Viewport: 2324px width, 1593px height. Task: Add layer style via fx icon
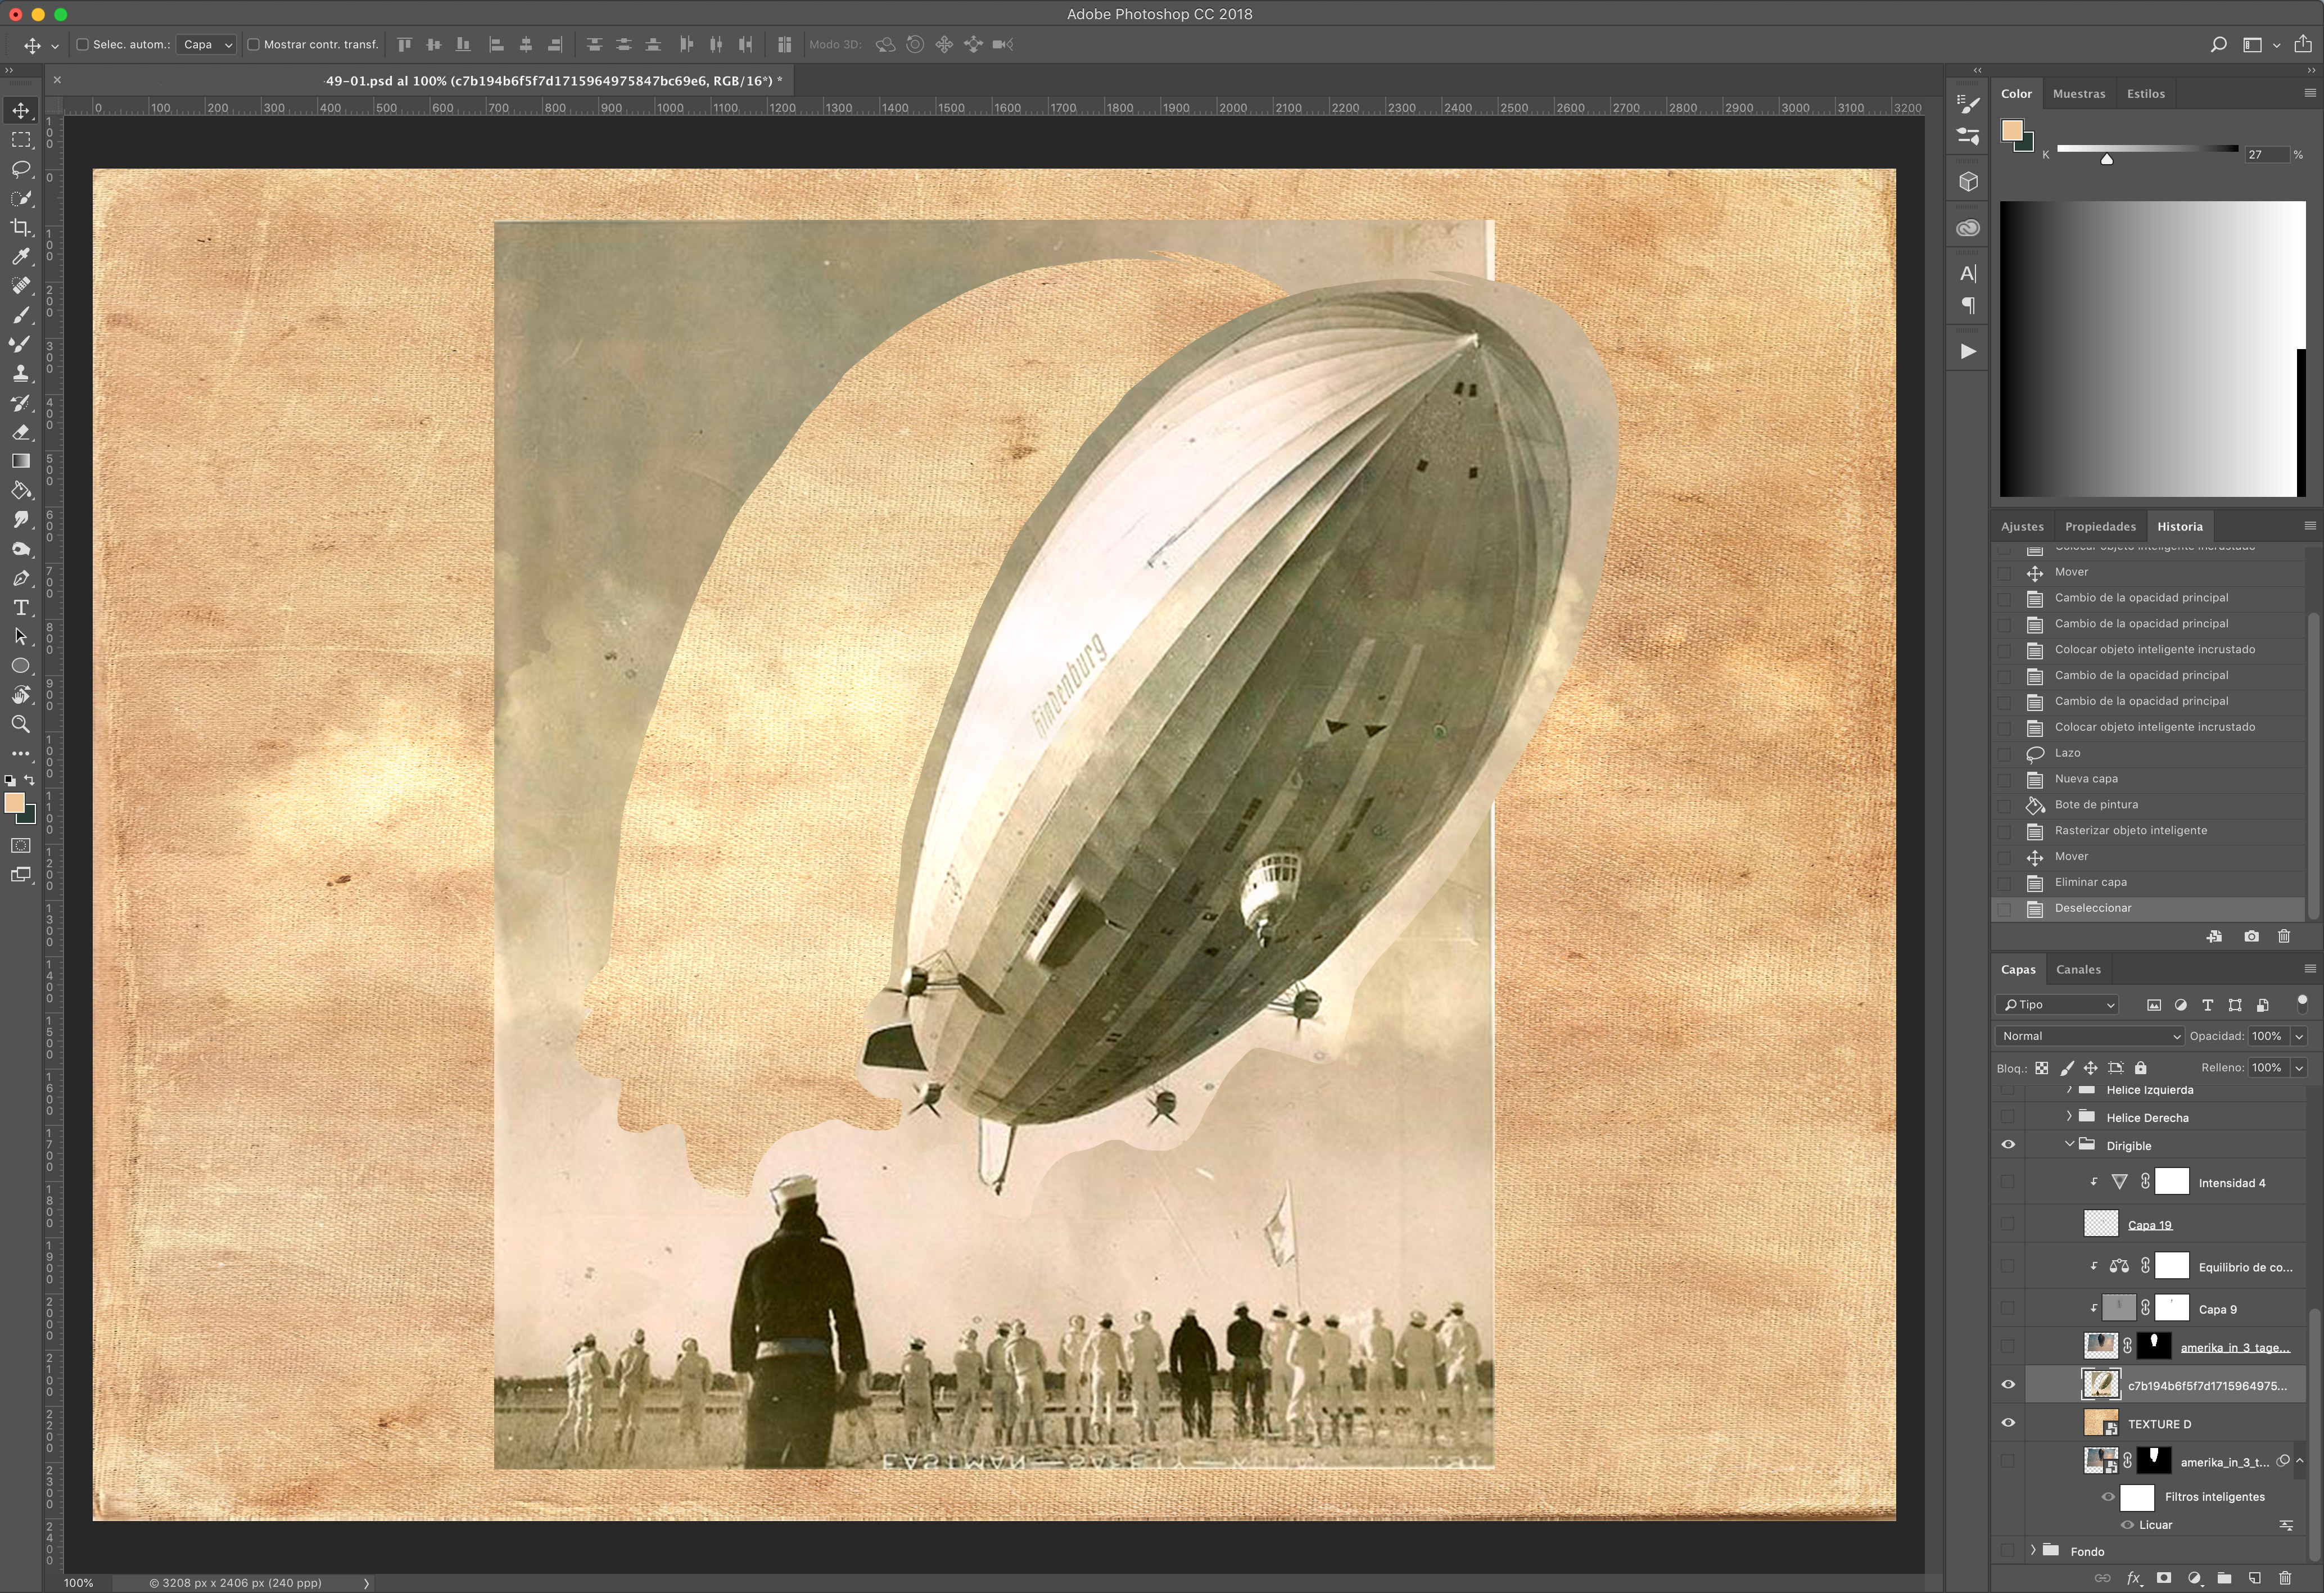2134,1578
